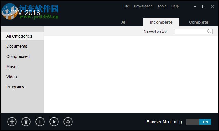Open the Downloads menu
This screenshot has height=131, width=219.
click(143, 6)
